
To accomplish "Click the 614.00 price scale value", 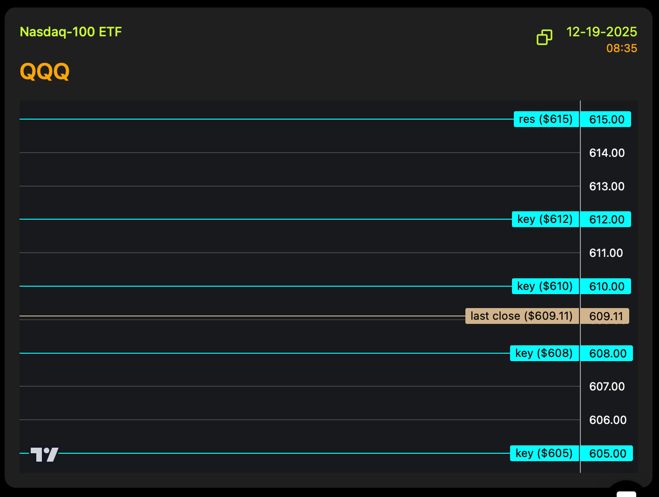I will tap(606, 153).
